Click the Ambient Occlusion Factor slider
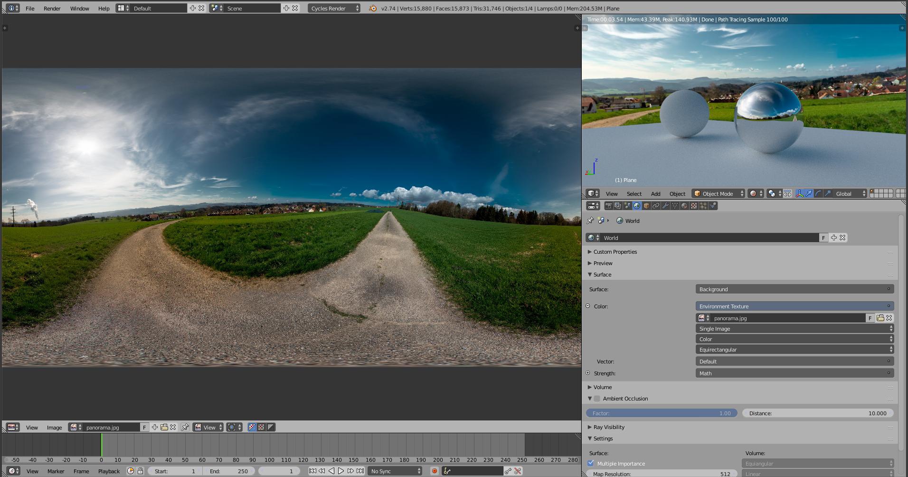 coord(662,413)
